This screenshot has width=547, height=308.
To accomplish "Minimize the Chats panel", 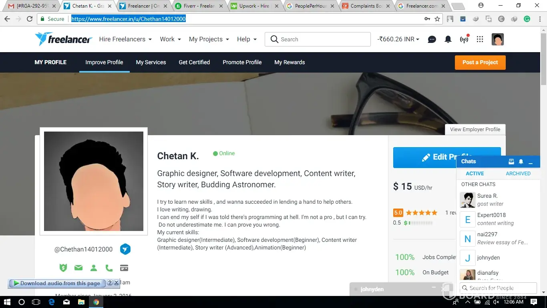I will point(531,162).
